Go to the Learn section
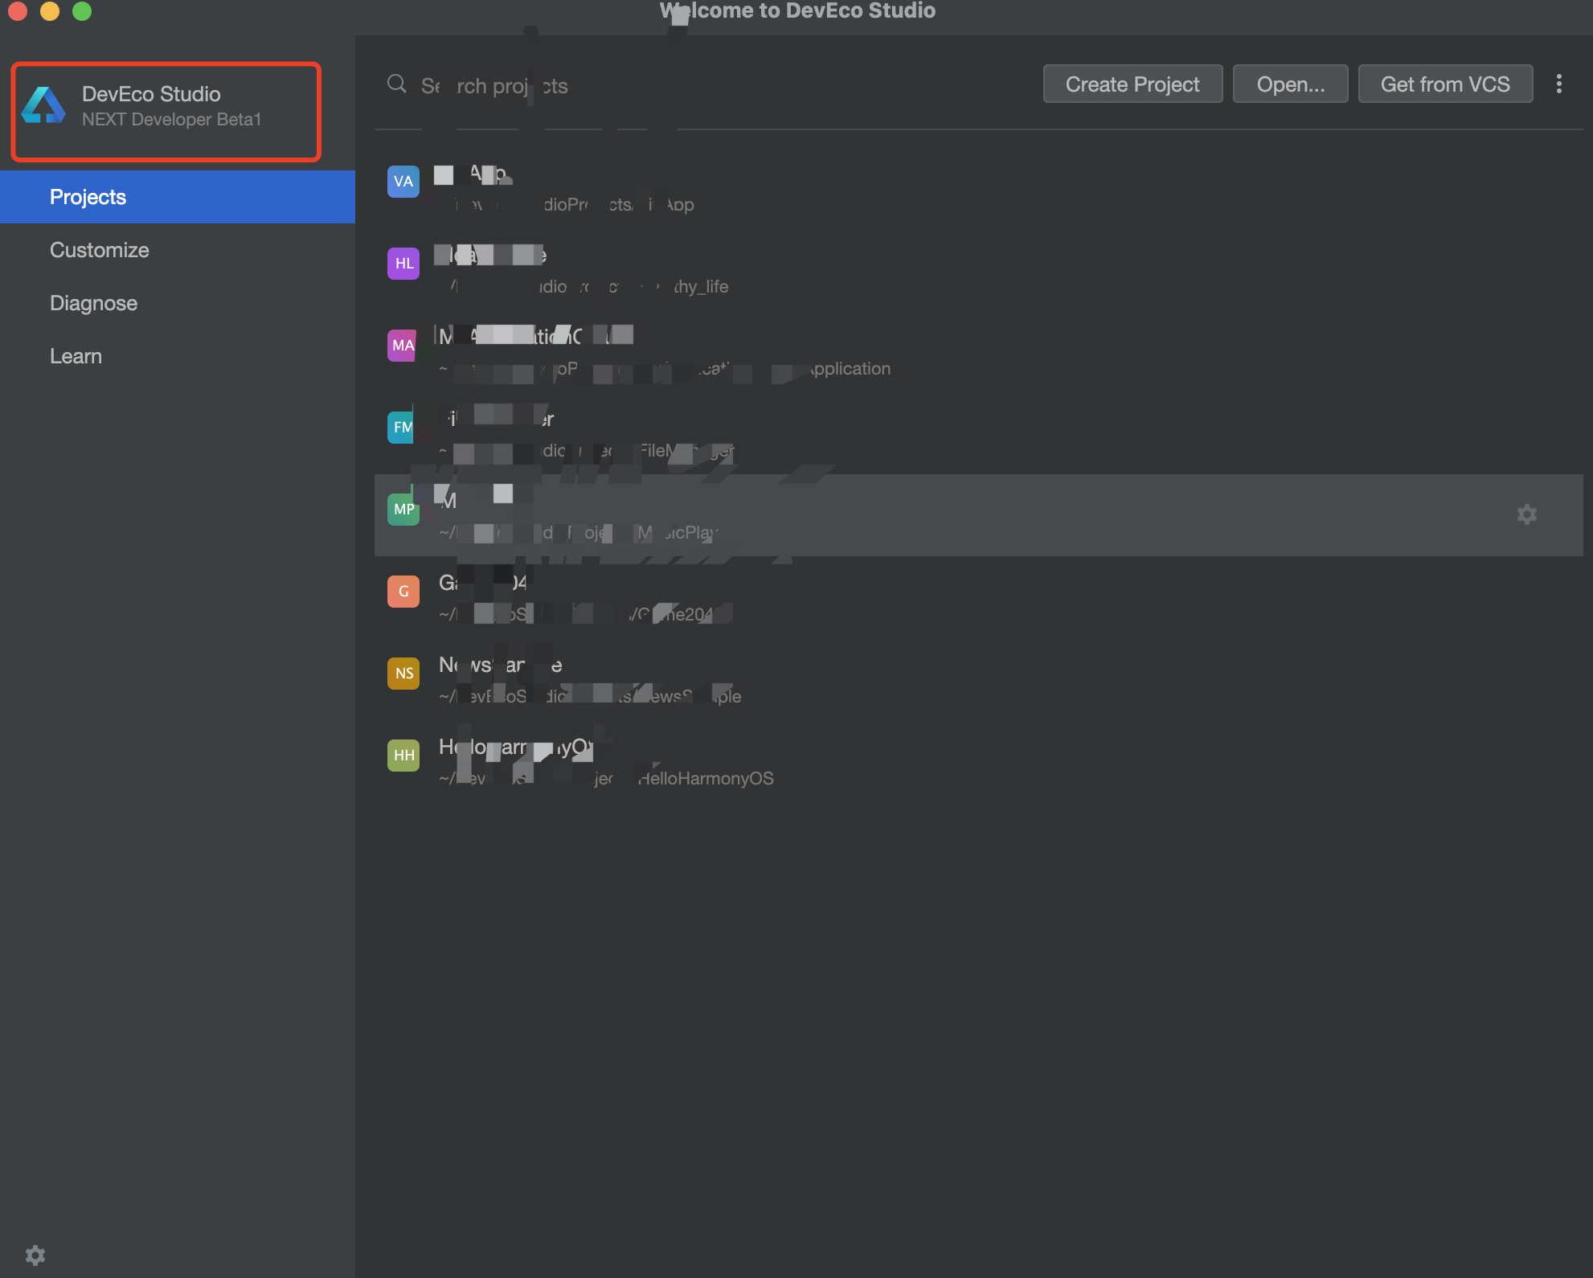 click(76, 356)
